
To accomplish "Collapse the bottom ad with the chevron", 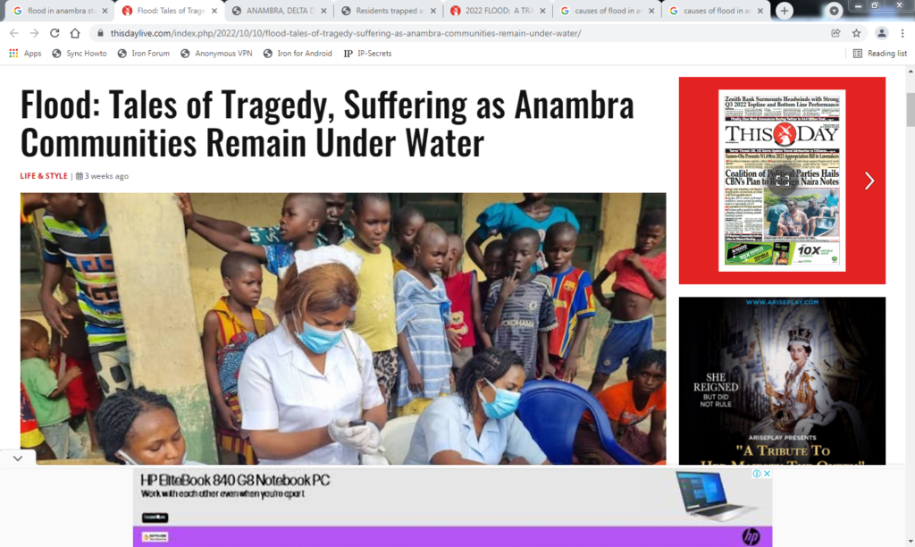I will pos(18,459).
